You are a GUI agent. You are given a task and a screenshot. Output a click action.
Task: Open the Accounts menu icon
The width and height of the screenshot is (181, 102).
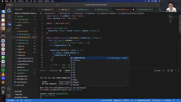pyautogui.click(x=9, y=89)
